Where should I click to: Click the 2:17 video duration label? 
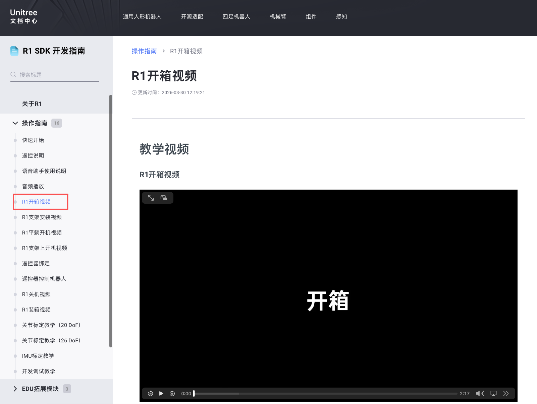click(465, 394)
